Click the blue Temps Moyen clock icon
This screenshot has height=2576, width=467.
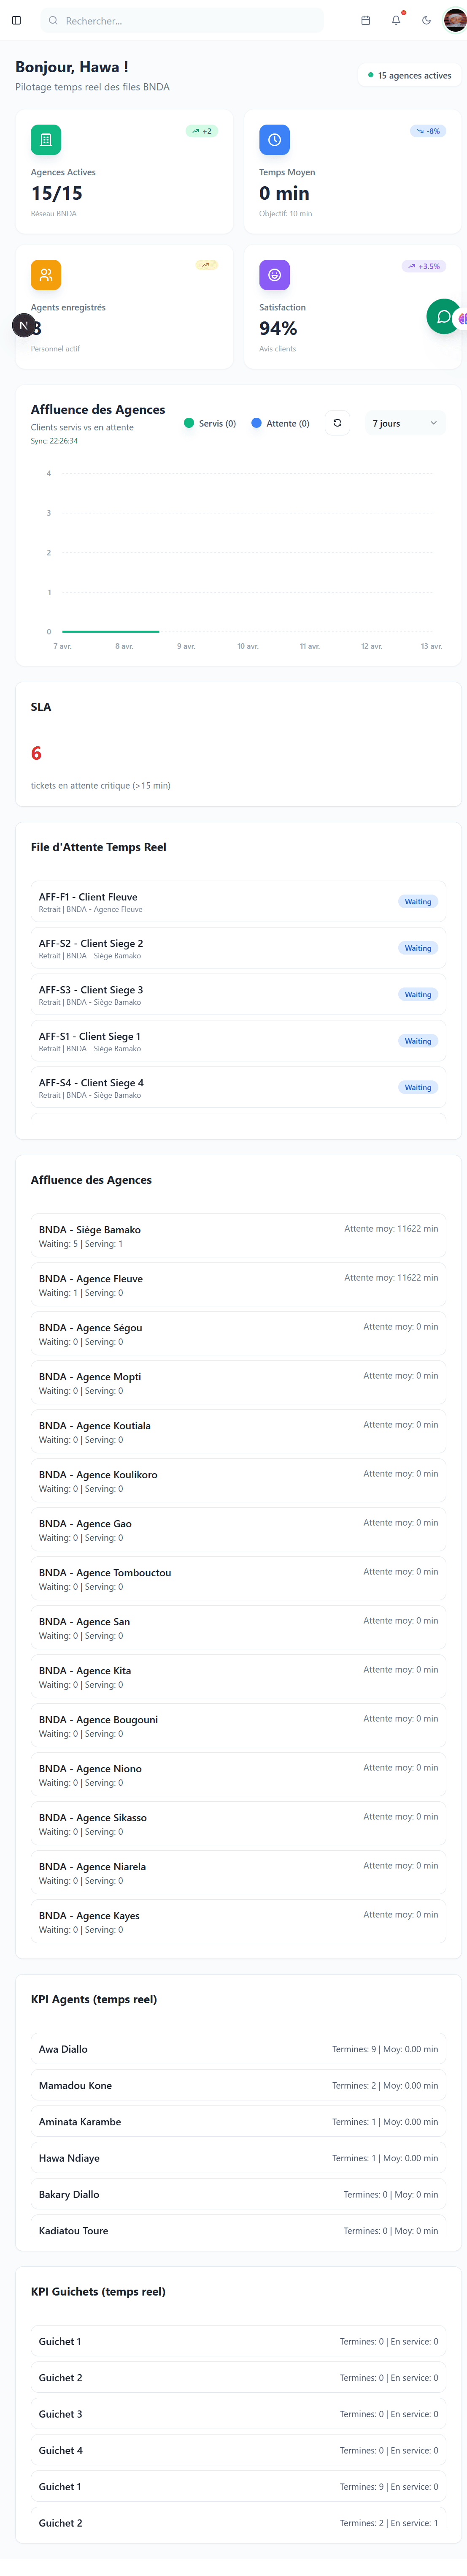point(274,140)
